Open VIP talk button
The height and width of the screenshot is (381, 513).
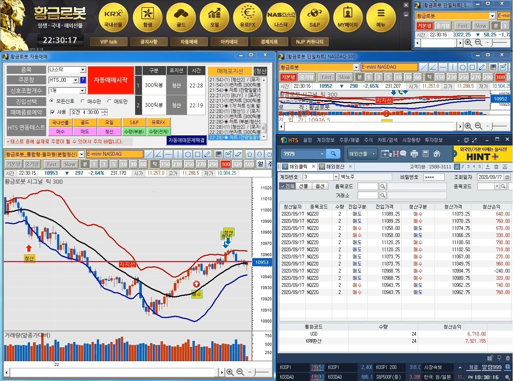pos(109,42)
